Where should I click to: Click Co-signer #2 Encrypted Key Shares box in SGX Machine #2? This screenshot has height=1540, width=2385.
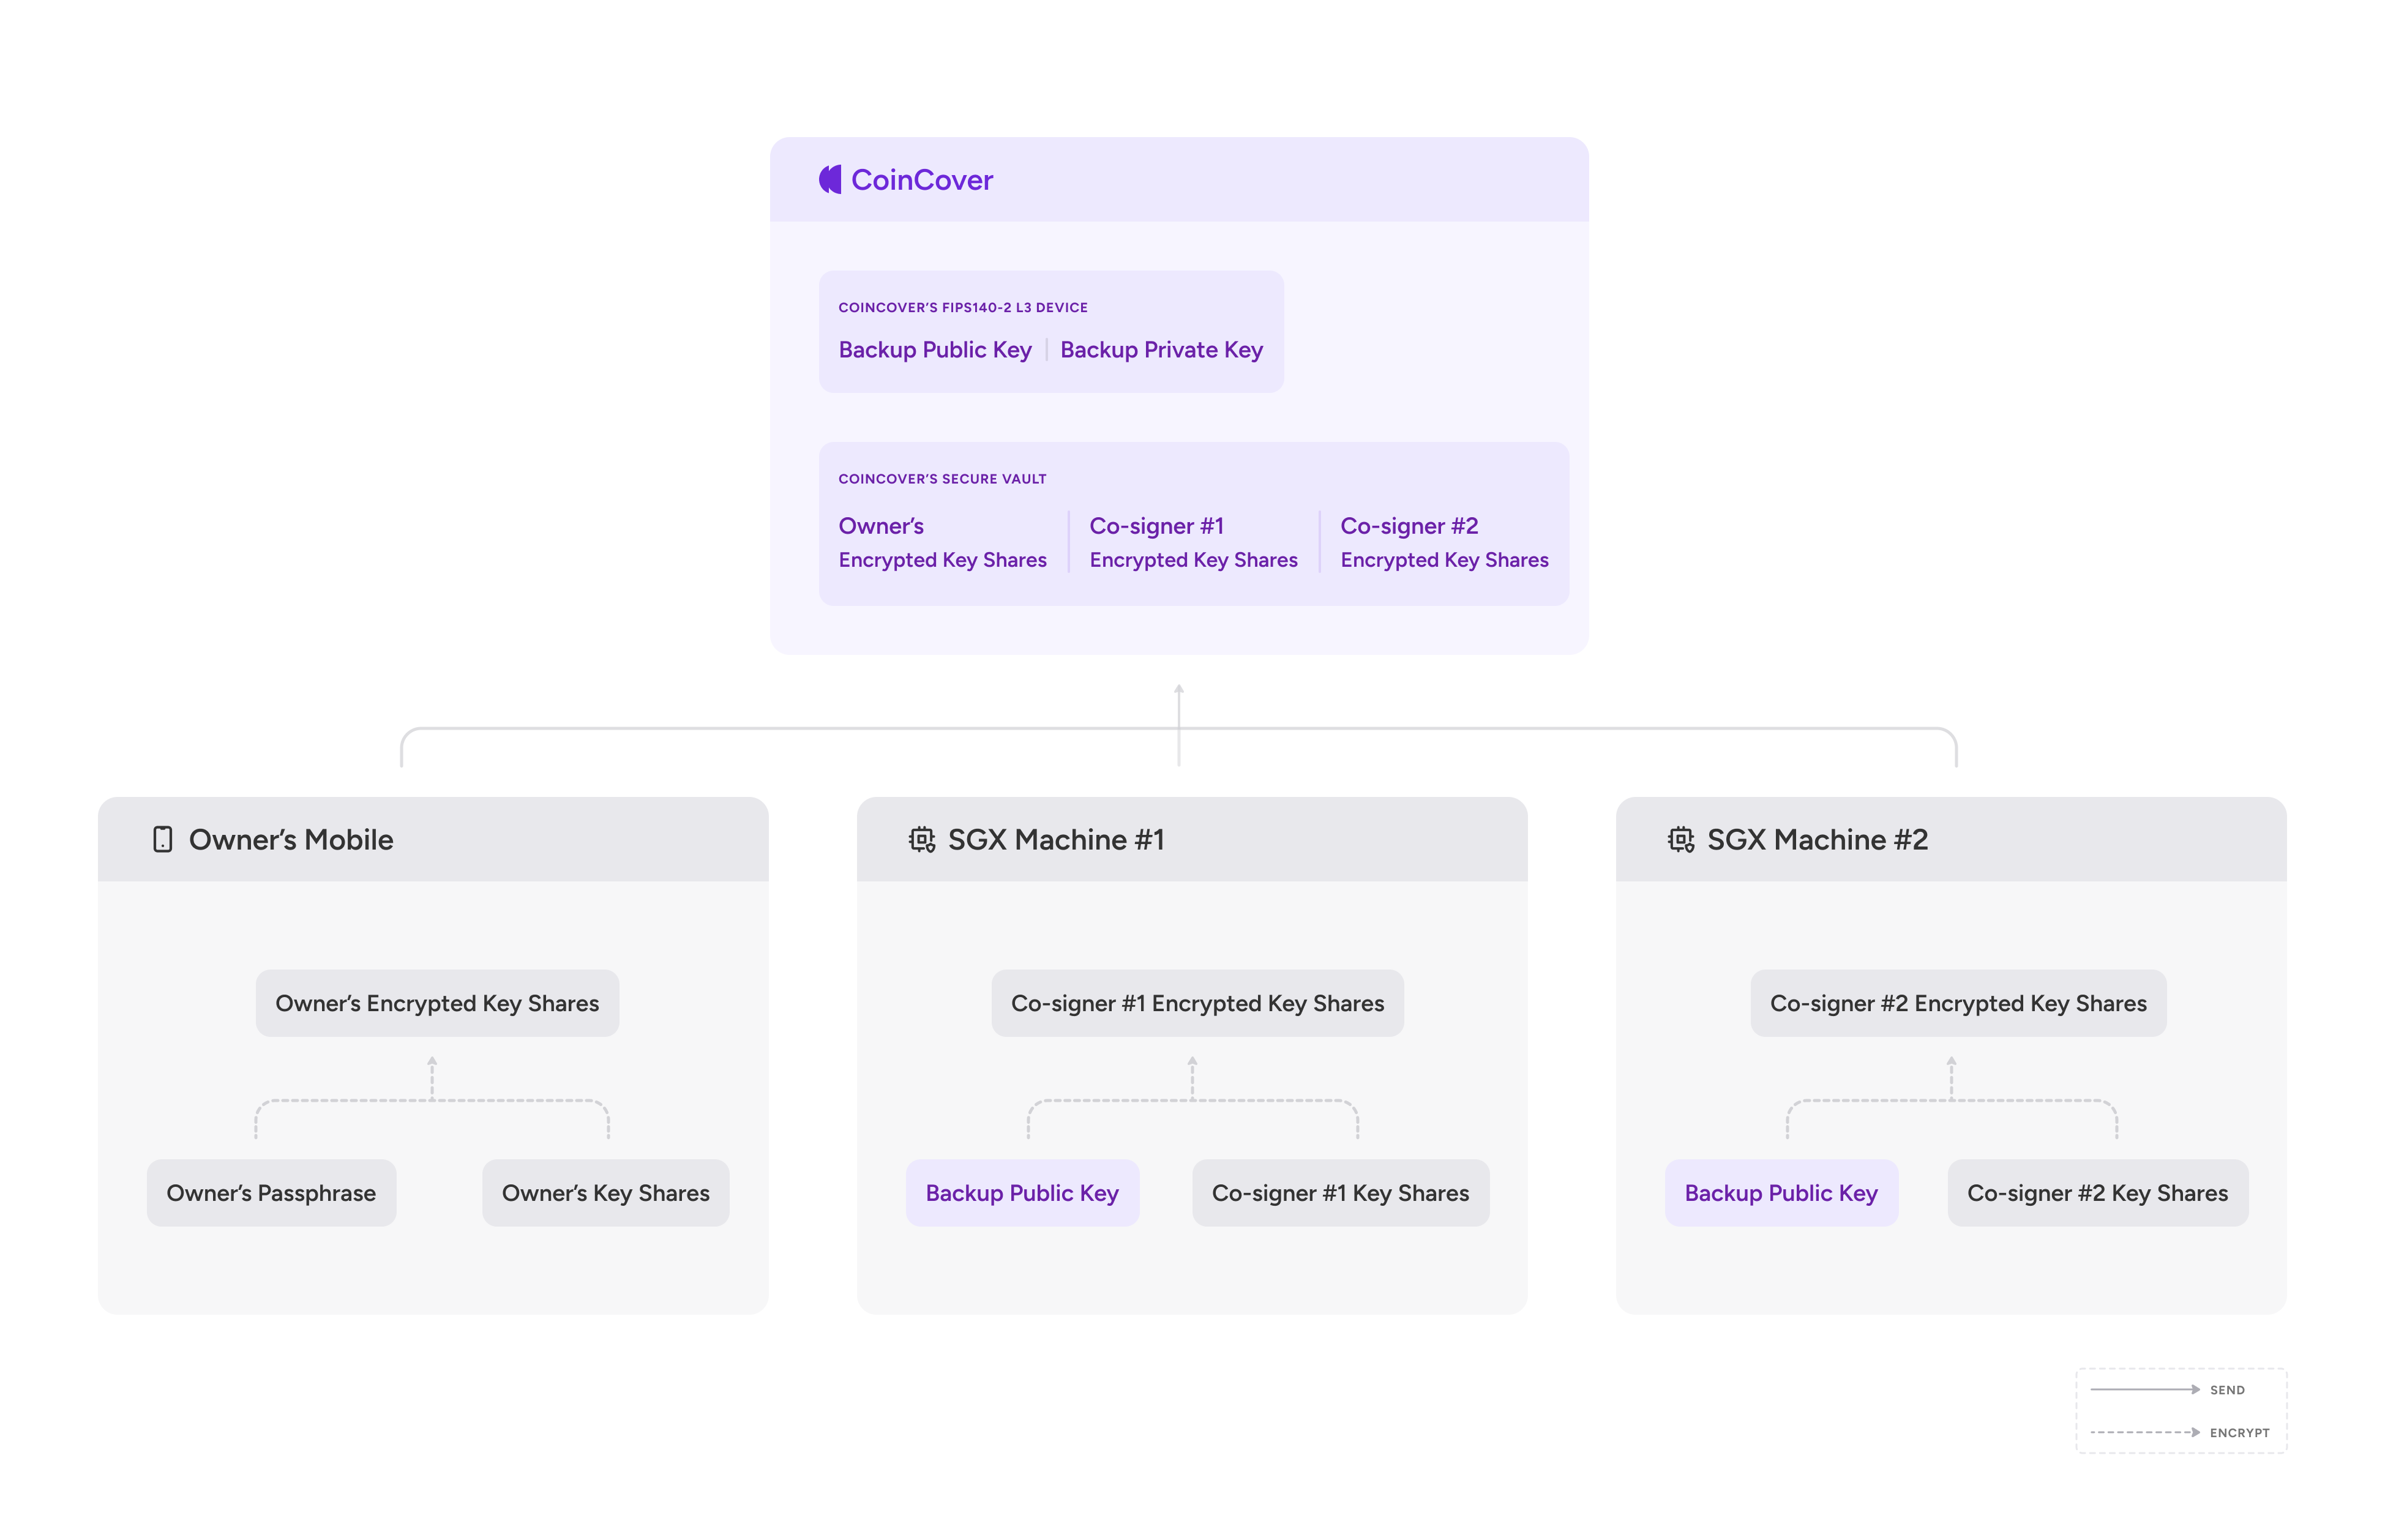tap(1958, 1003)
